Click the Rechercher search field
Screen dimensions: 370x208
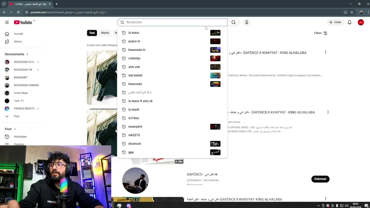[x=172, y=22]
